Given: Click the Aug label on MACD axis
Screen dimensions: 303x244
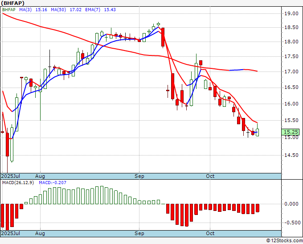Looking at the screenshot, I should pos(40,233).
